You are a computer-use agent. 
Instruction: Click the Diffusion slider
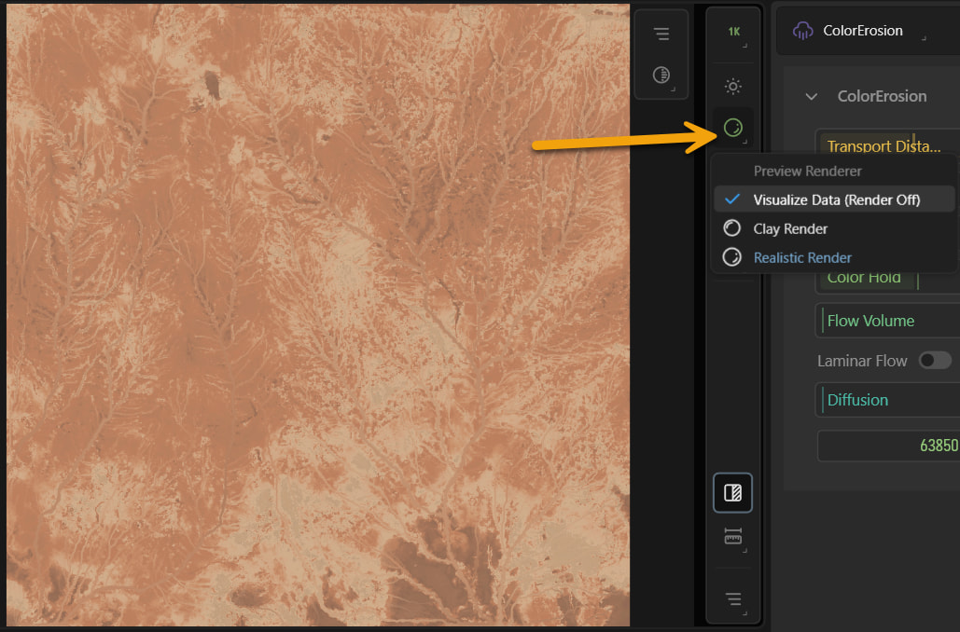point(886,400)
